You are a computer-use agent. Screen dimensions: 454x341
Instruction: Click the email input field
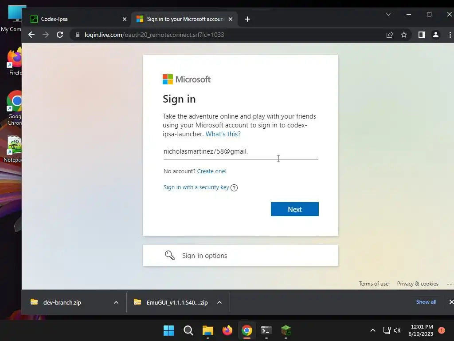click(x=241, y=151)
